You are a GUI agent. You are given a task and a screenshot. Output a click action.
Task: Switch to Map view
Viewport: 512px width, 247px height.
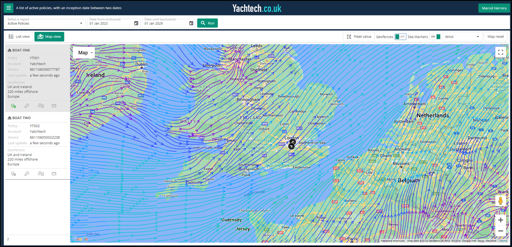tap(49, 37)
